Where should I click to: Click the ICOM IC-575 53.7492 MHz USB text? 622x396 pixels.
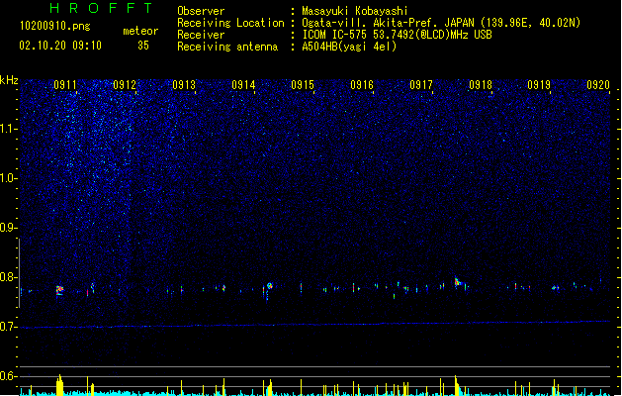click(x=397, y=35)
